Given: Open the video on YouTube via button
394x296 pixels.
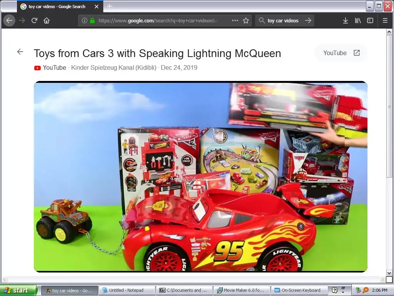Looking at the screenshot, I should [x=341, y=53].
